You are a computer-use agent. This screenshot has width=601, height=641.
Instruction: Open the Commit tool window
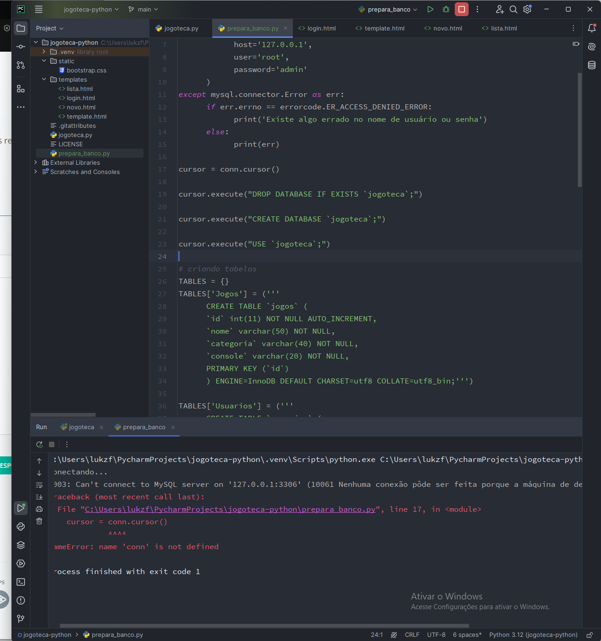(x=21, y=47)
